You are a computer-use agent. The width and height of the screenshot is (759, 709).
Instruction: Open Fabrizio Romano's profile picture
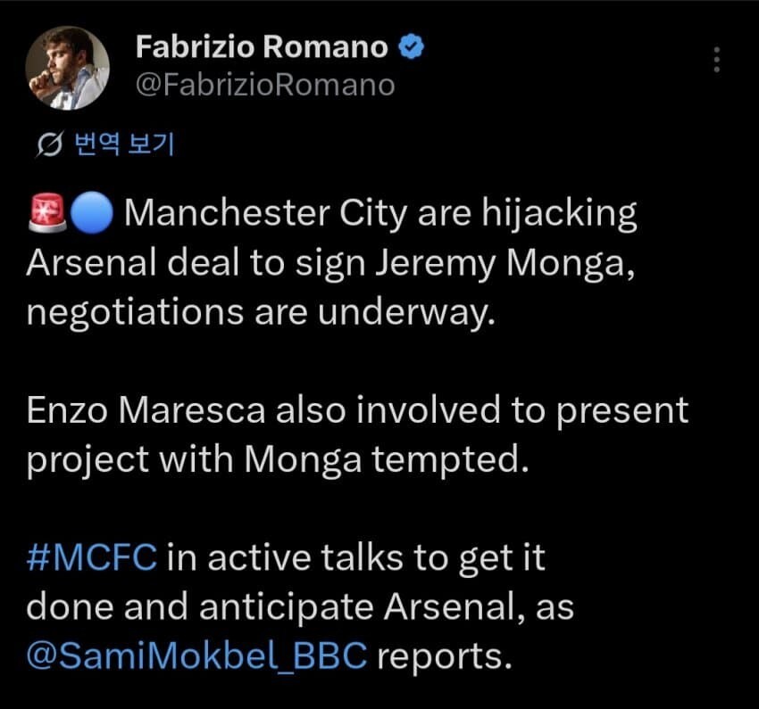click(67, 68)
